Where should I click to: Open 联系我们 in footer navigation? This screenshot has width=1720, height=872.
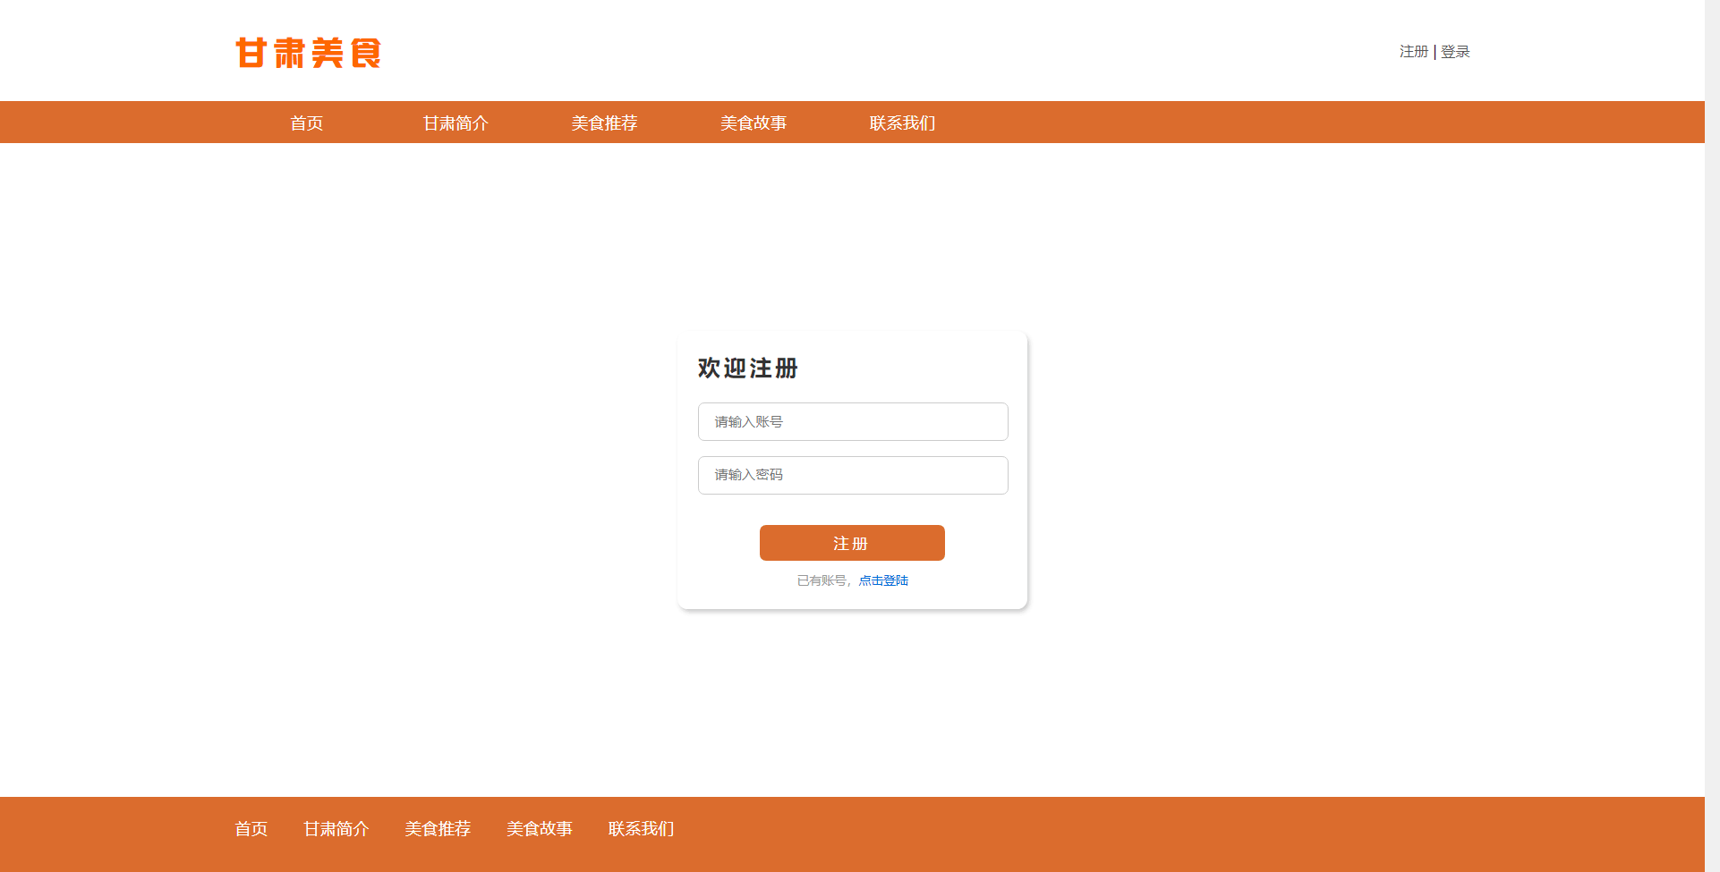point(642,829)
